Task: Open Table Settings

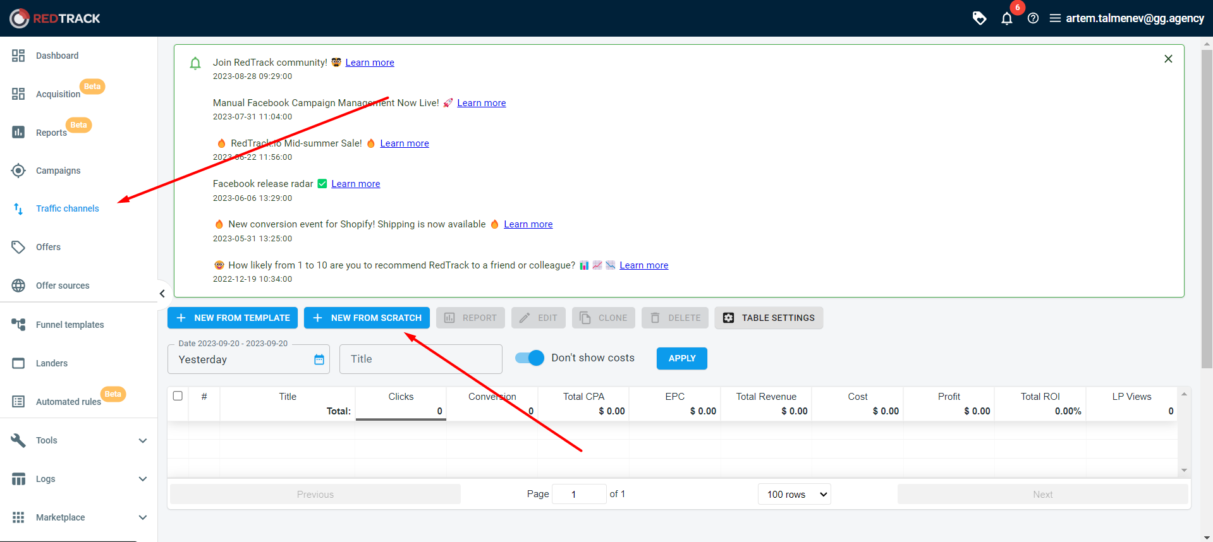Action: (769, 318)
